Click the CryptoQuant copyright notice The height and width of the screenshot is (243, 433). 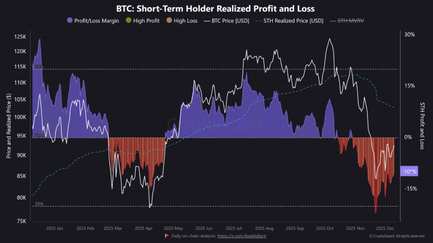397,236
